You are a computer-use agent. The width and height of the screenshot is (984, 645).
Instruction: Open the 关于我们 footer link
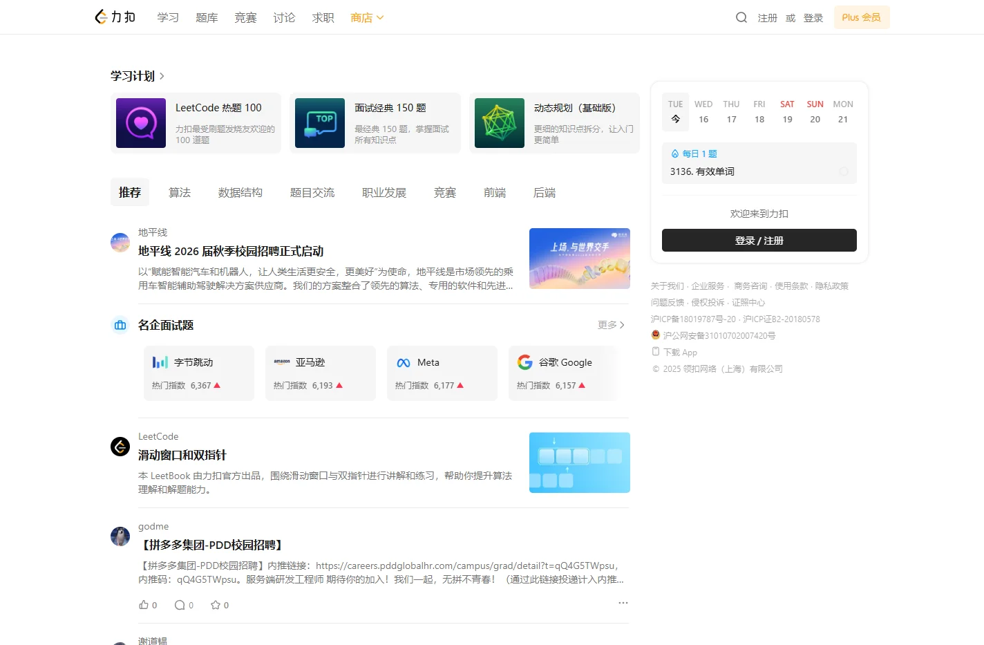coord(668,286)
